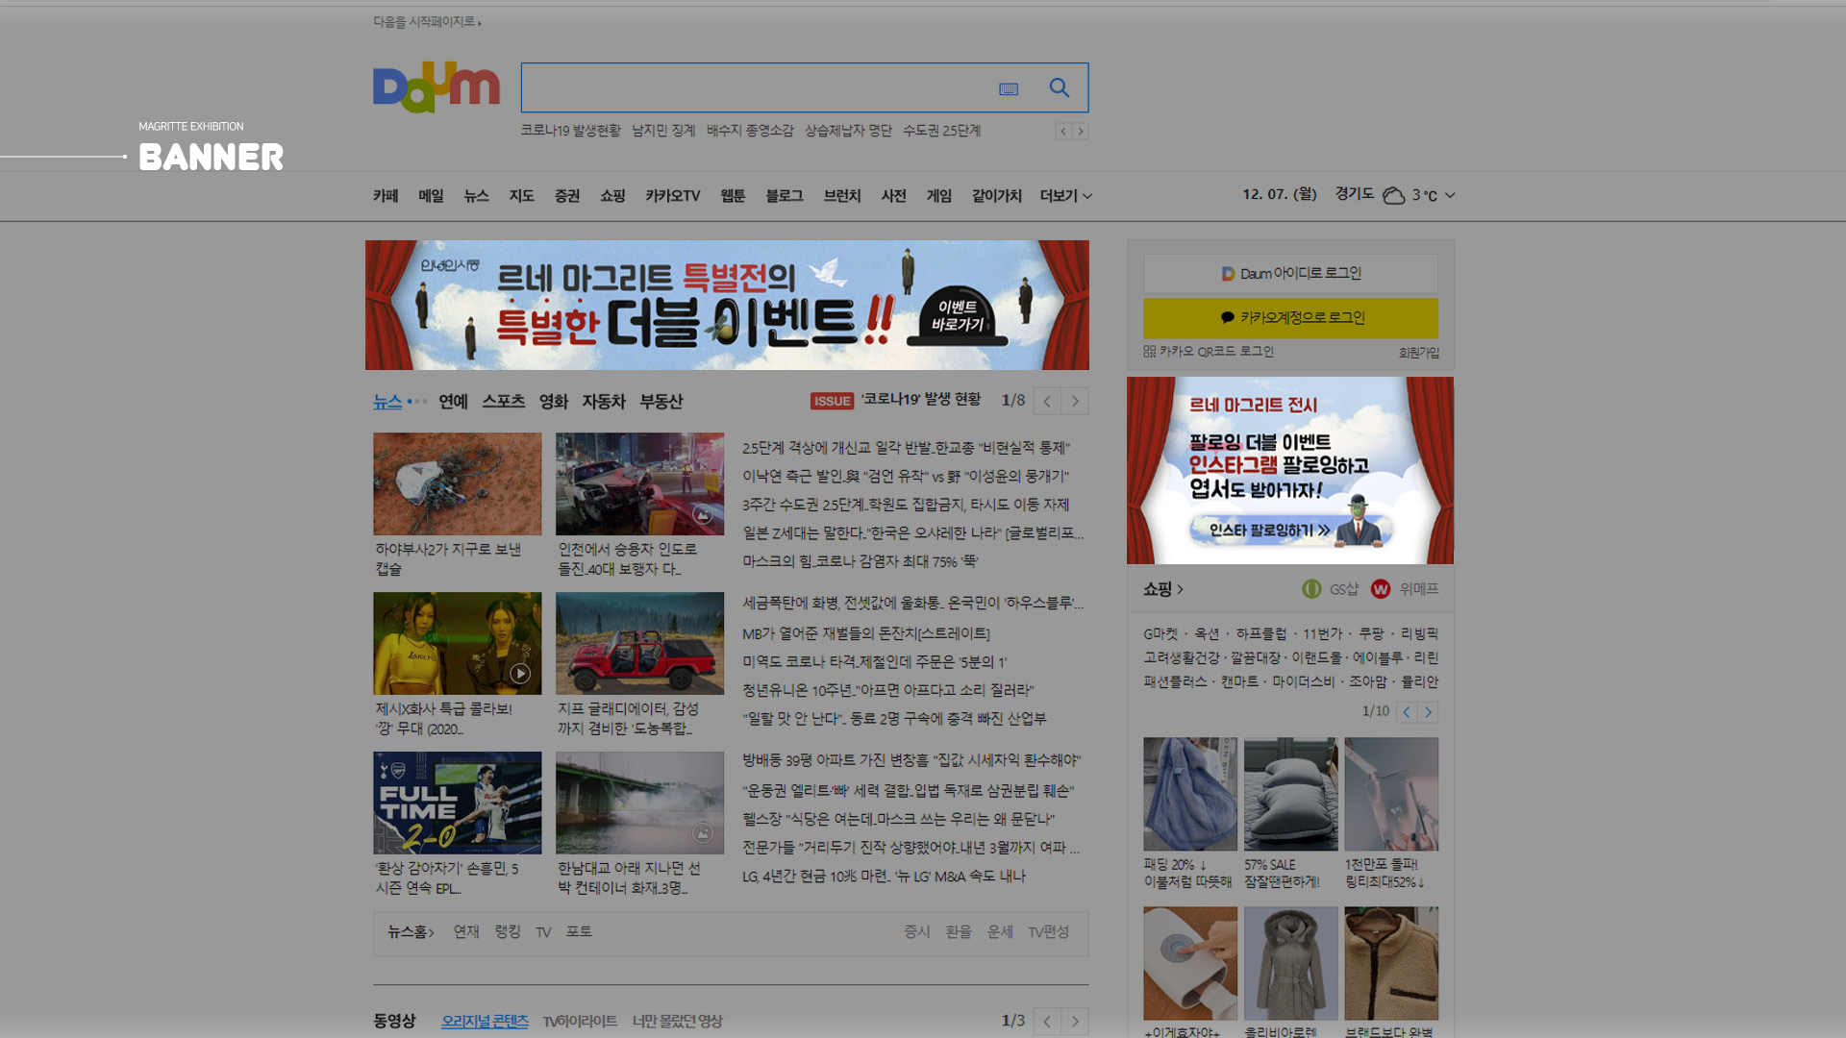
Task: Click the 운세 link
Action: [1000, 932]
